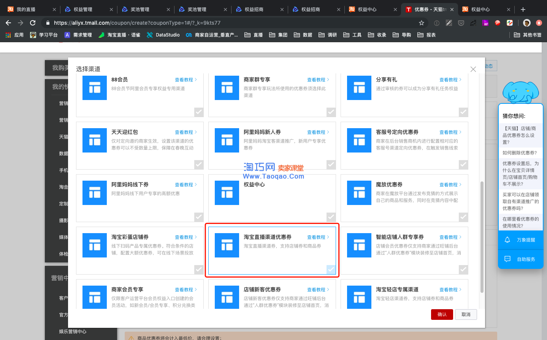Click the 自助服务 chat icon
This screenshot has width=547, height=340.
(x=507, y=259)
